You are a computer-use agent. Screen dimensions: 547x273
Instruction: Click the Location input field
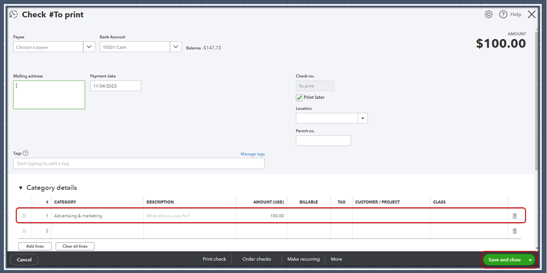[327, 118]
